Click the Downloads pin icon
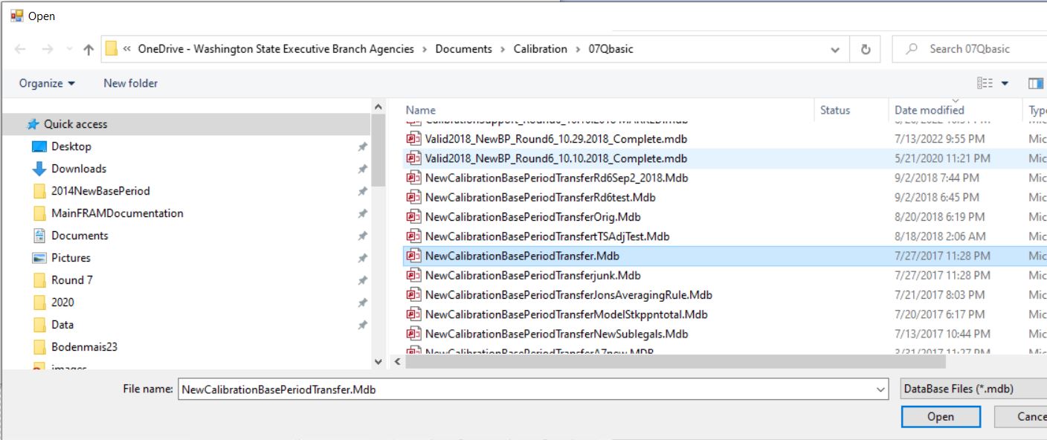The width and height of the screenshot is (1047, 440). (362, 169)
